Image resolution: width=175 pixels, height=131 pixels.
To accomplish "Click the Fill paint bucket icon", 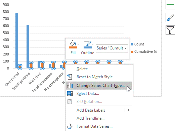I will [73, 43].
